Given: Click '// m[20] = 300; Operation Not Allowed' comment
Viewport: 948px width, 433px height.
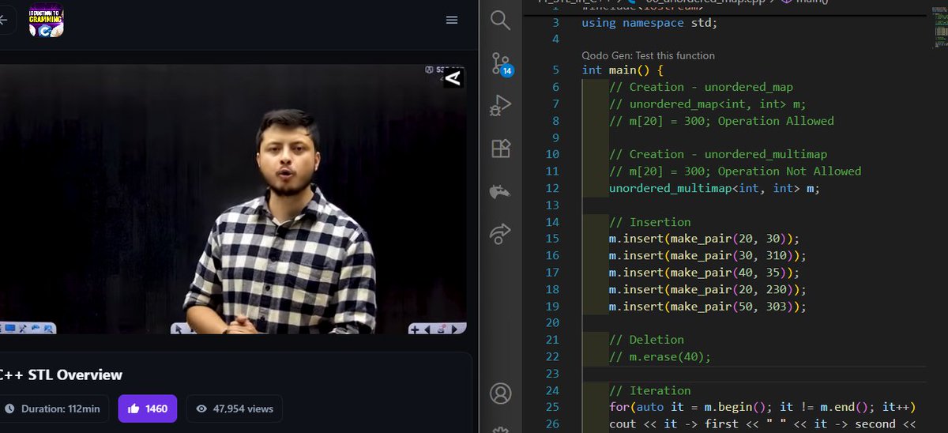Looking at the screenshot, I should pos(735,171).
